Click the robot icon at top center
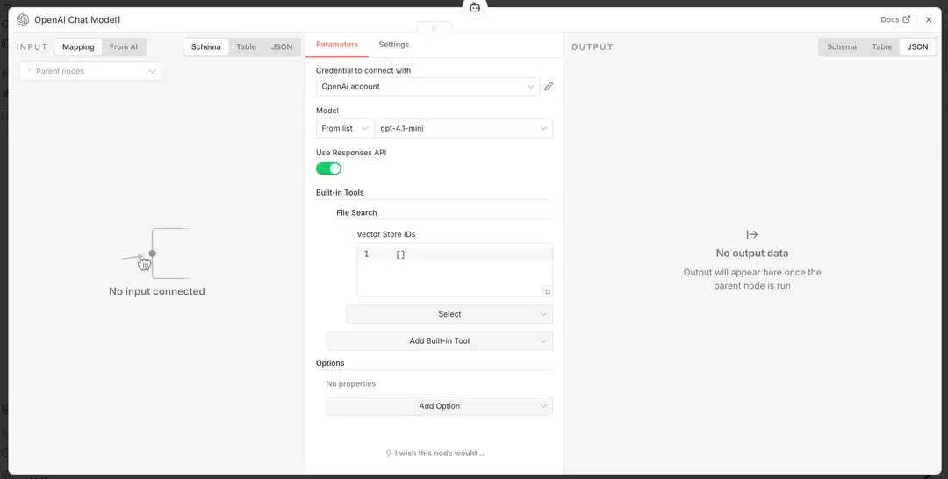 (x=475, y=8)
